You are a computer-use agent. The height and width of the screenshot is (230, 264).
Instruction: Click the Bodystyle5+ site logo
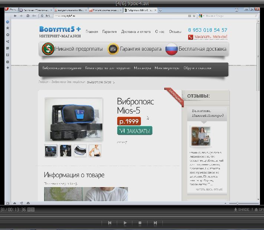pyautogui.click(x=60, y=32)
